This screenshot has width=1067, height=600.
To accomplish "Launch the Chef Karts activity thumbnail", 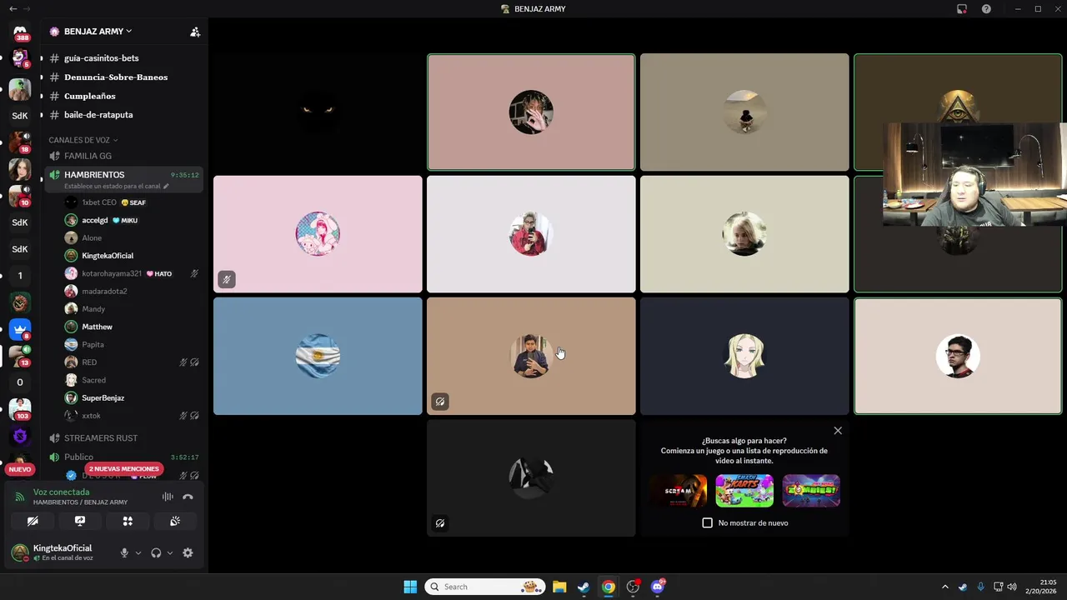I will pyautogui.click(x=744, y=491).
